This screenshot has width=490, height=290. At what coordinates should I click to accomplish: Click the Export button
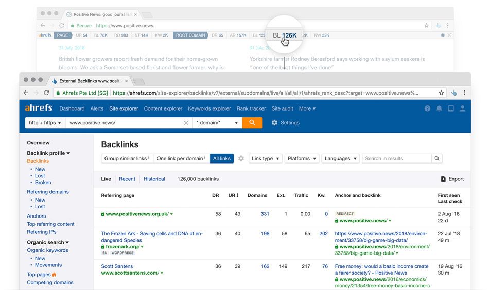tap(452, 179)
